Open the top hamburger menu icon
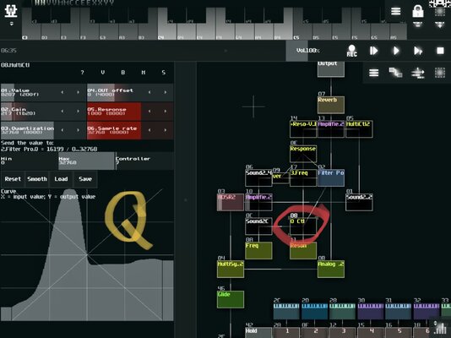Screen dimensions: 451x338 [x=396, y=11]
